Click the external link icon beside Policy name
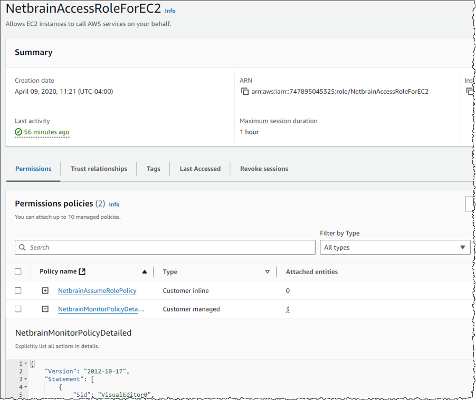476x400 pixels. click(82, 272)
